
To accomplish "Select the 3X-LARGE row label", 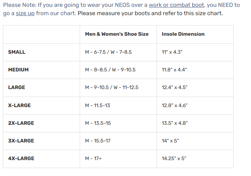I will click(x=21, y=141).
